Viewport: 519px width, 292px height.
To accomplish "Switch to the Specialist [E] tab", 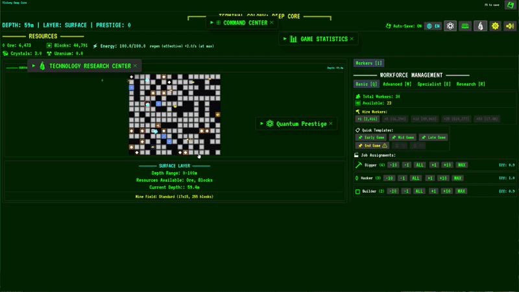I will pyautogui.click(x=435, y=84).
